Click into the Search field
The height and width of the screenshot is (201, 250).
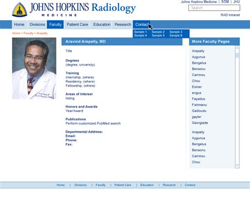(214, 8)
